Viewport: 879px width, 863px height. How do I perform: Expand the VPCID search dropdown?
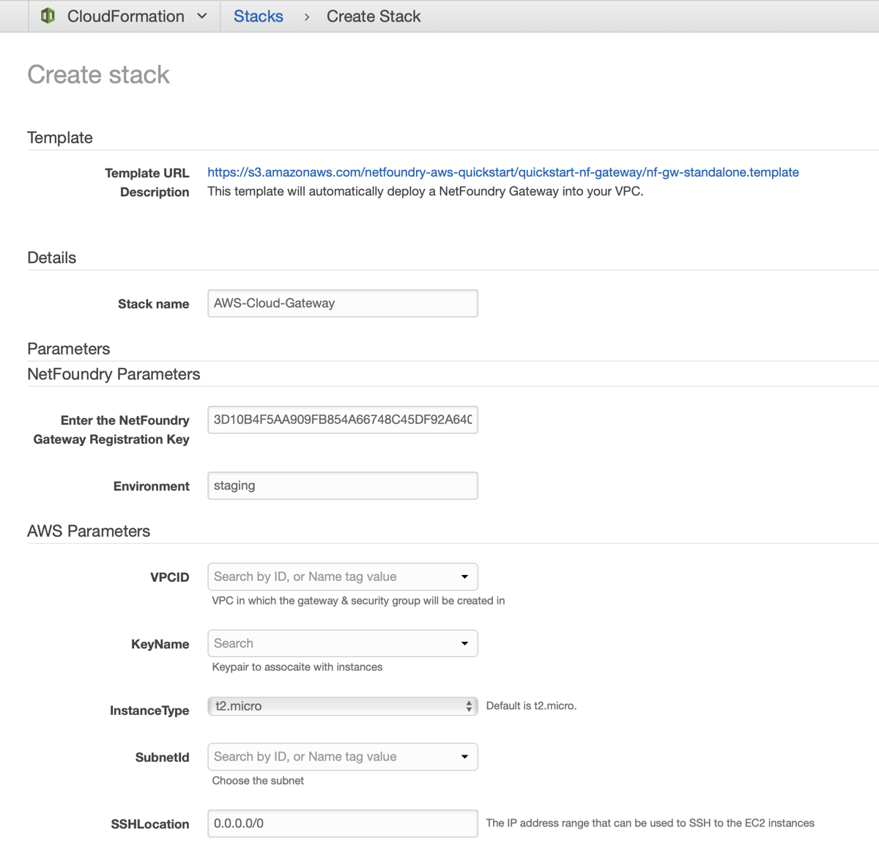343,577
